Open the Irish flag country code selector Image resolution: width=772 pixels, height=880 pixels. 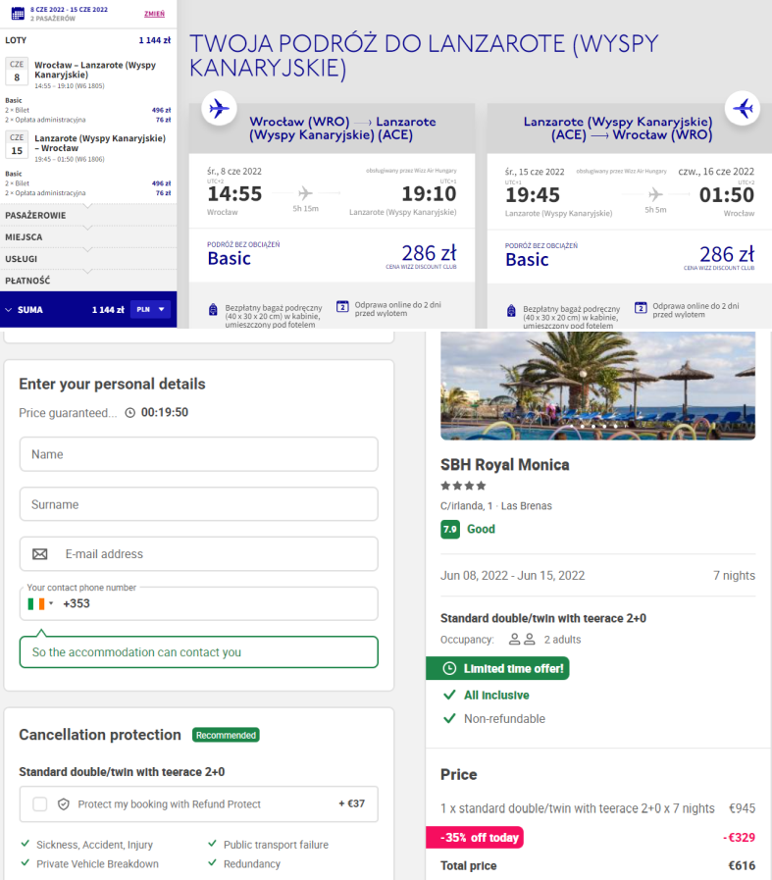click(40, 604)
